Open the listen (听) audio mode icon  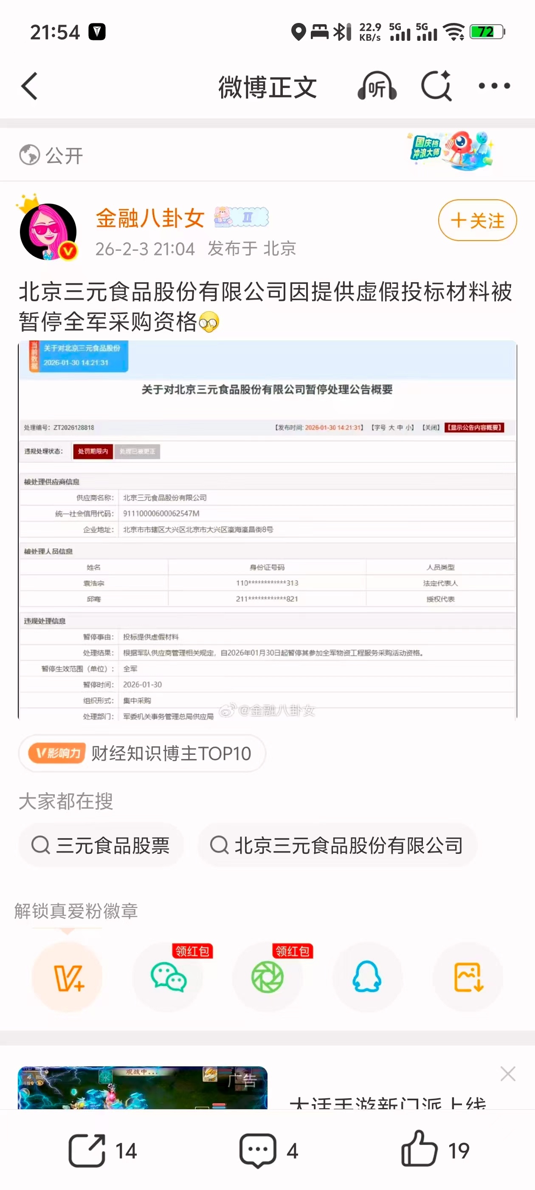(377, 86)
